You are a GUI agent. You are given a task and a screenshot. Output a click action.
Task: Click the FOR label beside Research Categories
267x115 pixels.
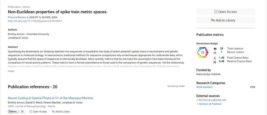coord(252,87)
